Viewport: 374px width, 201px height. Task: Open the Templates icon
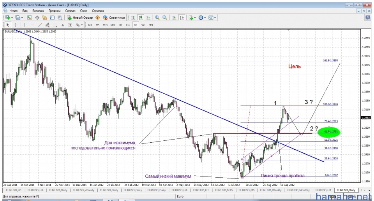[x=211, y=17]
